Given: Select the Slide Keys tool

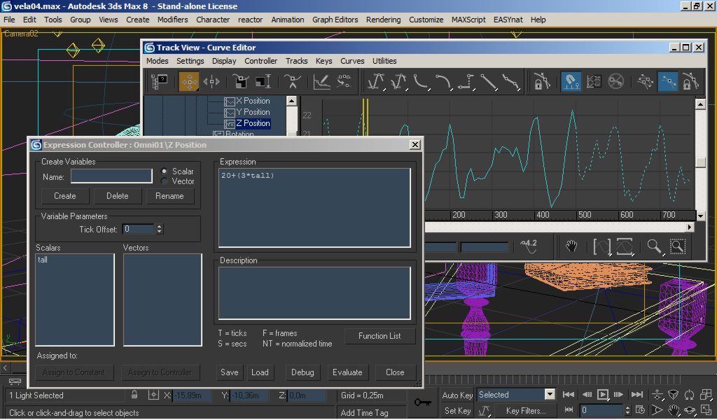Looking at the screenshot, I should tap(211, 82).
